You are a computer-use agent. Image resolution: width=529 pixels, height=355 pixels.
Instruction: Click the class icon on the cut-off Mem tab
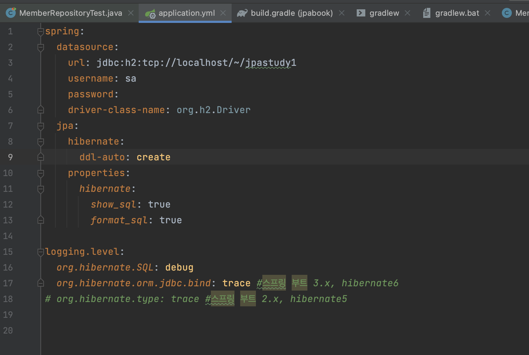click(506, 13)
